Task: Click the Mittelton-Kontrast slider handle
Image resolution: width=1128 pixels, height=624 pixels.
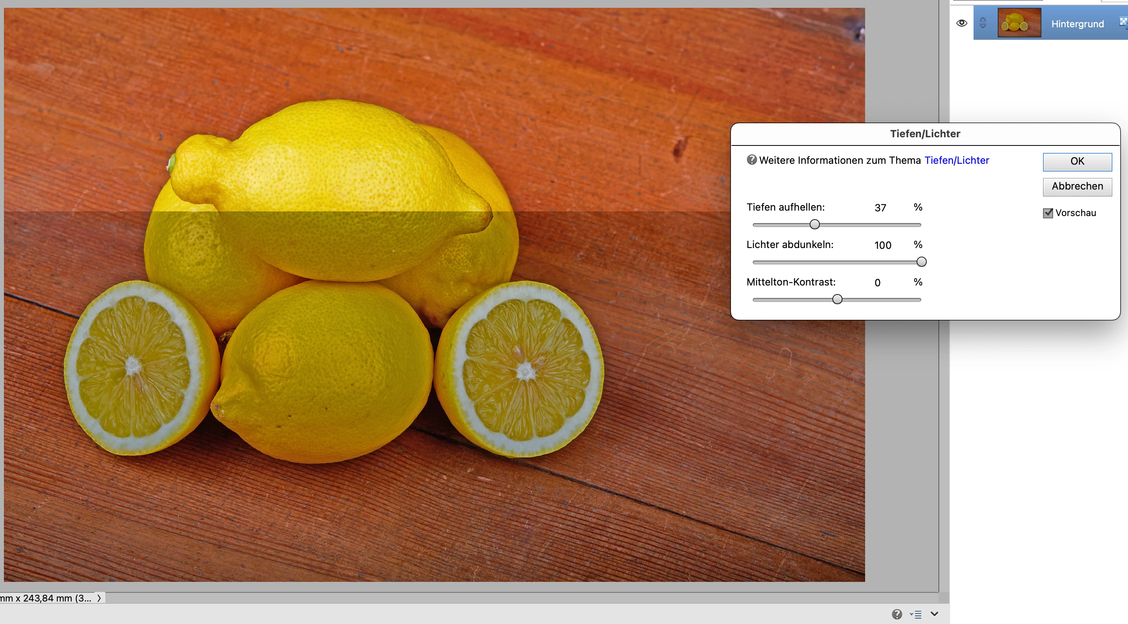Action: [x=837, y=300]
